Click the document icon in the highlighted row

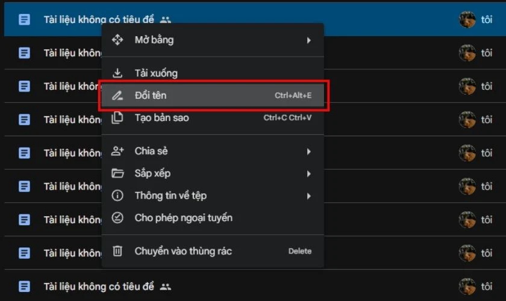coord(24,20)
